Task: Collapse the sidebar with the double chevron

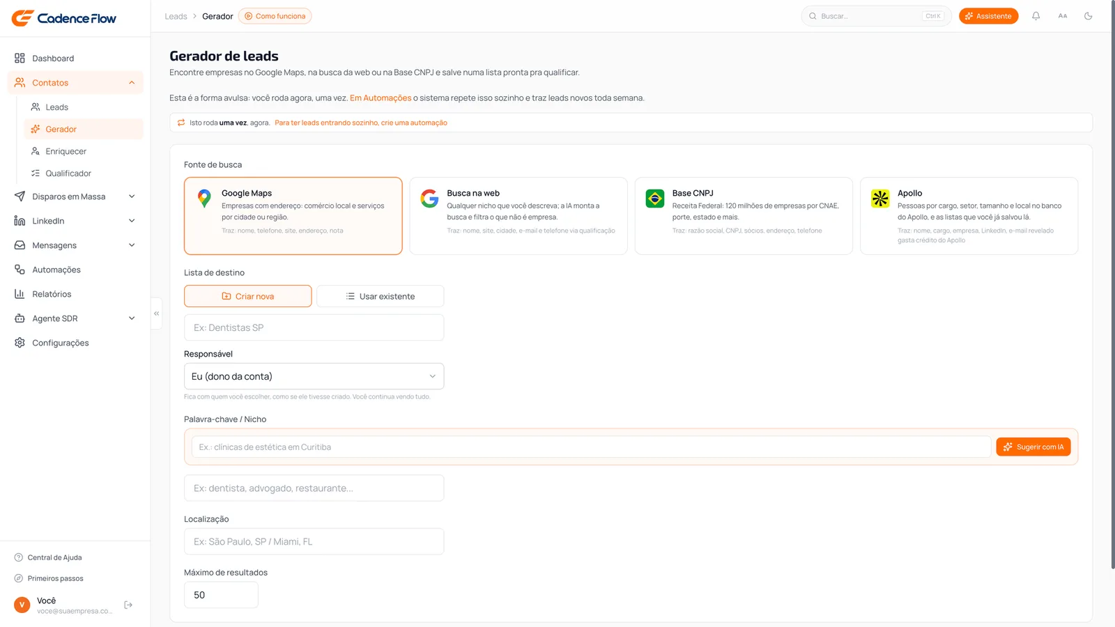Action: pos(157,313)
